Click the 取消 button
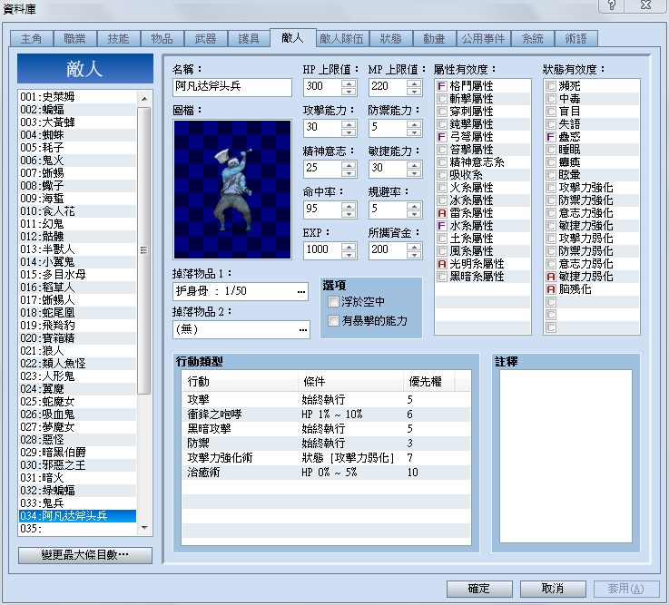The height and width of the screenshot is (605, 669). coord(553,589)
